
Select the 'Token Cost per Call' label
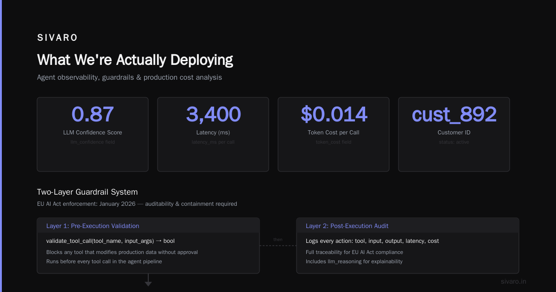[334, 133]
